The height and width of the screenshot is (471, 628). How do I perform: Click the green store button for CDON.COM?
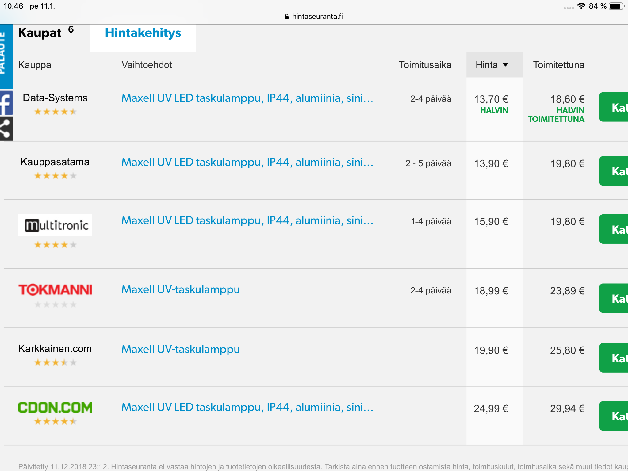pos(614,416)
